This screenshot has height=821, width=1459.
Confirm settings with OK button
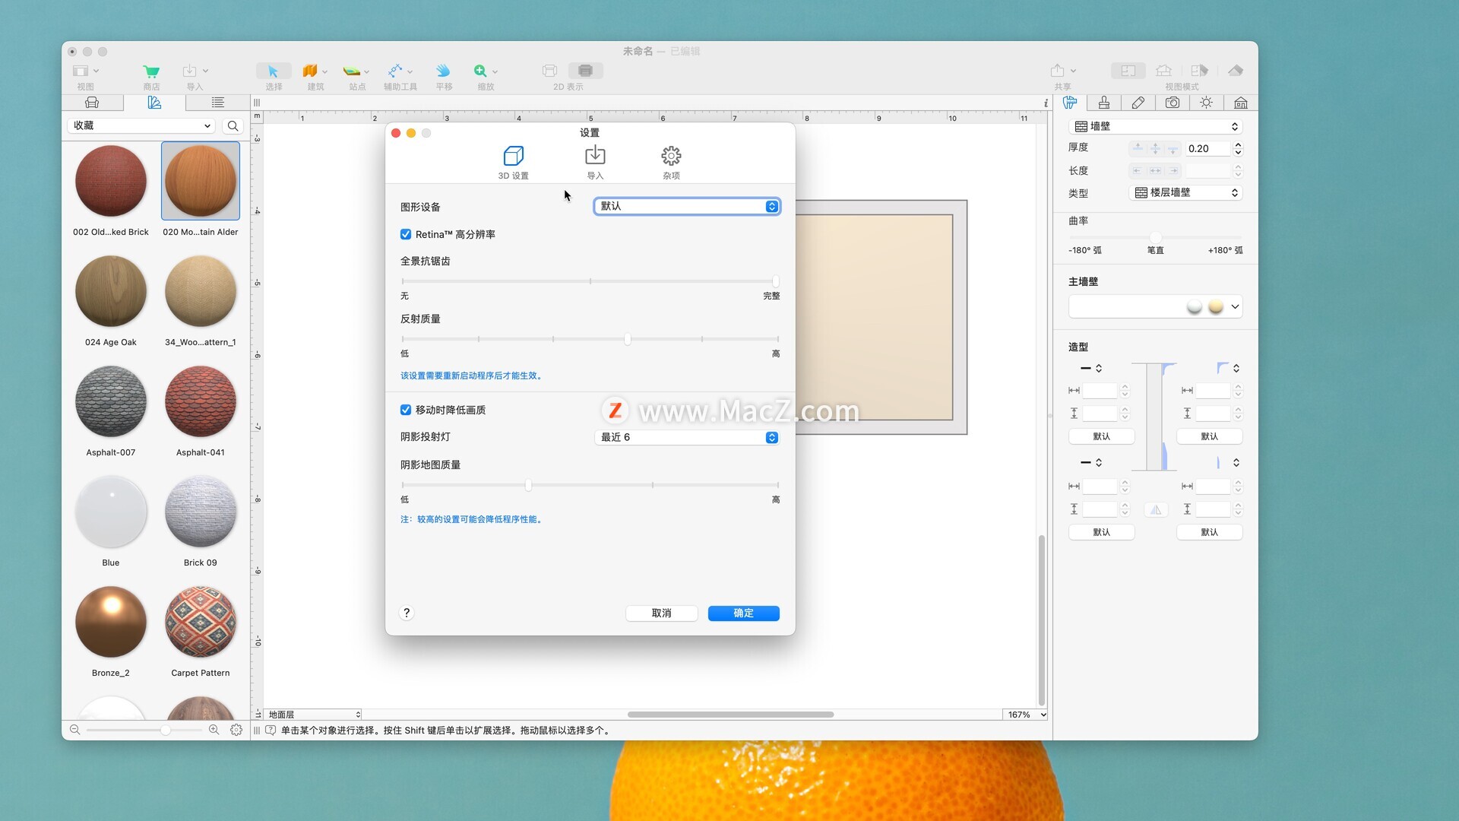click(743, 613)
